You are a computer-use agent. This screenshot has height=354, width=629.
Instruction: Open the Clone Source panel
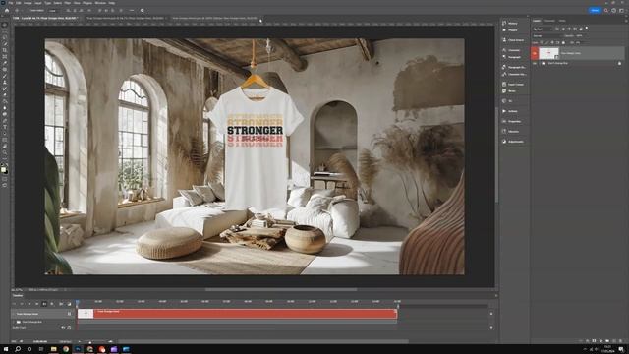[513, 40]
